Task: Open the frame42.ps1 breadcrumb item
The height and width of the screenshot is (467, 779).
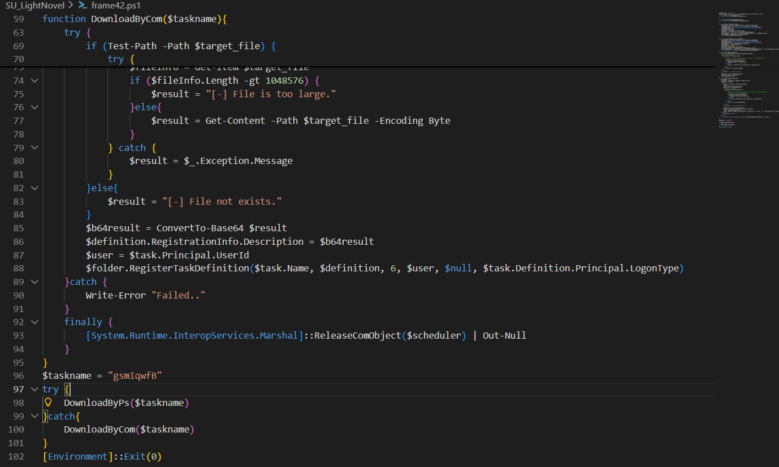Action: click(116, 6)
